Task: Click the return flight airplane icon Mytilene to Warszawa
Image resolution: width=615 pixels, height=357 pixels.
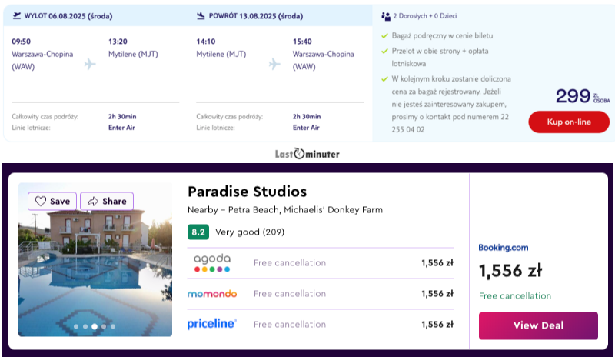Action: (x=274, y=64)
